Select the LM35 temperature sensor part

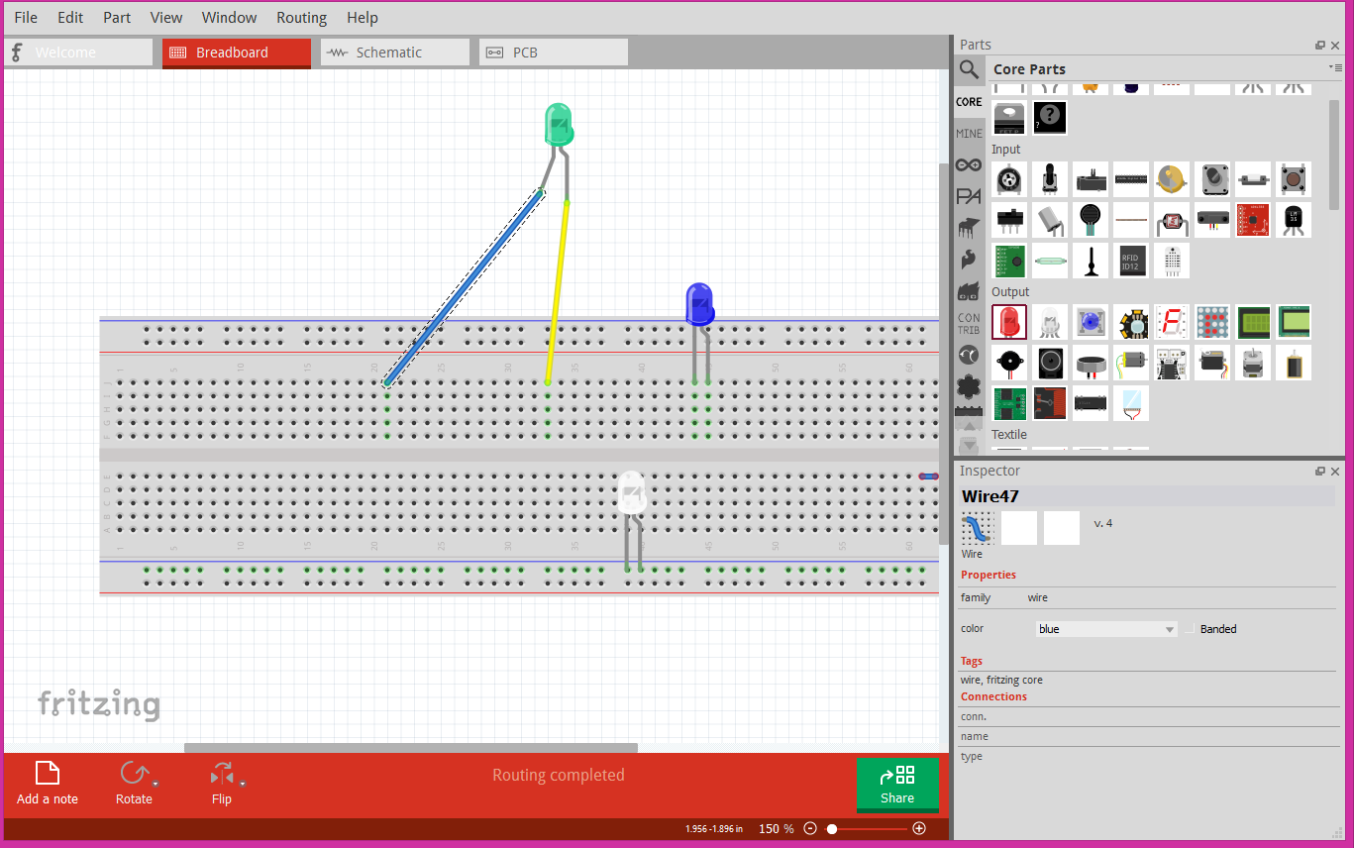1293,220
